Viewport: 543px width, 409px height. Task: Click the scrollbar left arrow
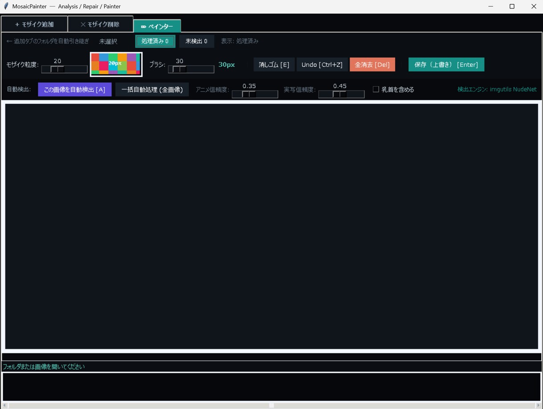click(x=5, y=405)
